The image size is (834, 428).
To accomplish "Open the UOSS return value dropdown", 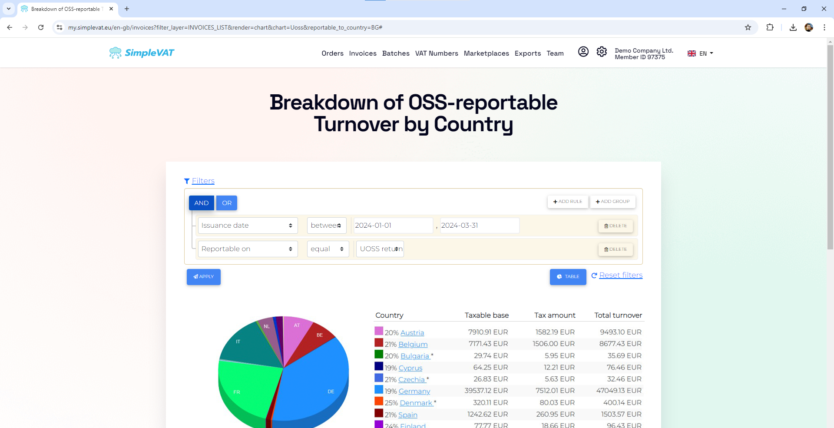I will [380, 249].
